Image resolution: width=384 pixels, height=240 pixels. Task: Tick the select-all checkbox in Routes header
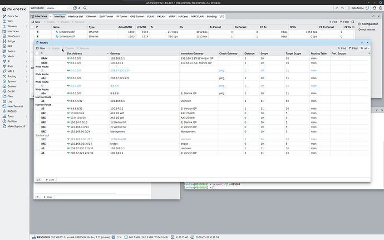click(x=37, y=53)
